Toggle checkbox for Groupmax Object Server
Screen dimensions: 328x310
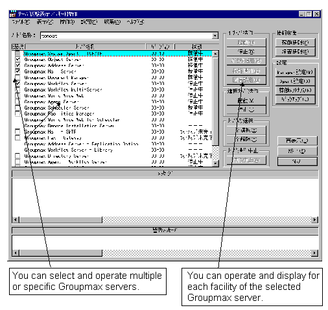click(x=18, y=59)
